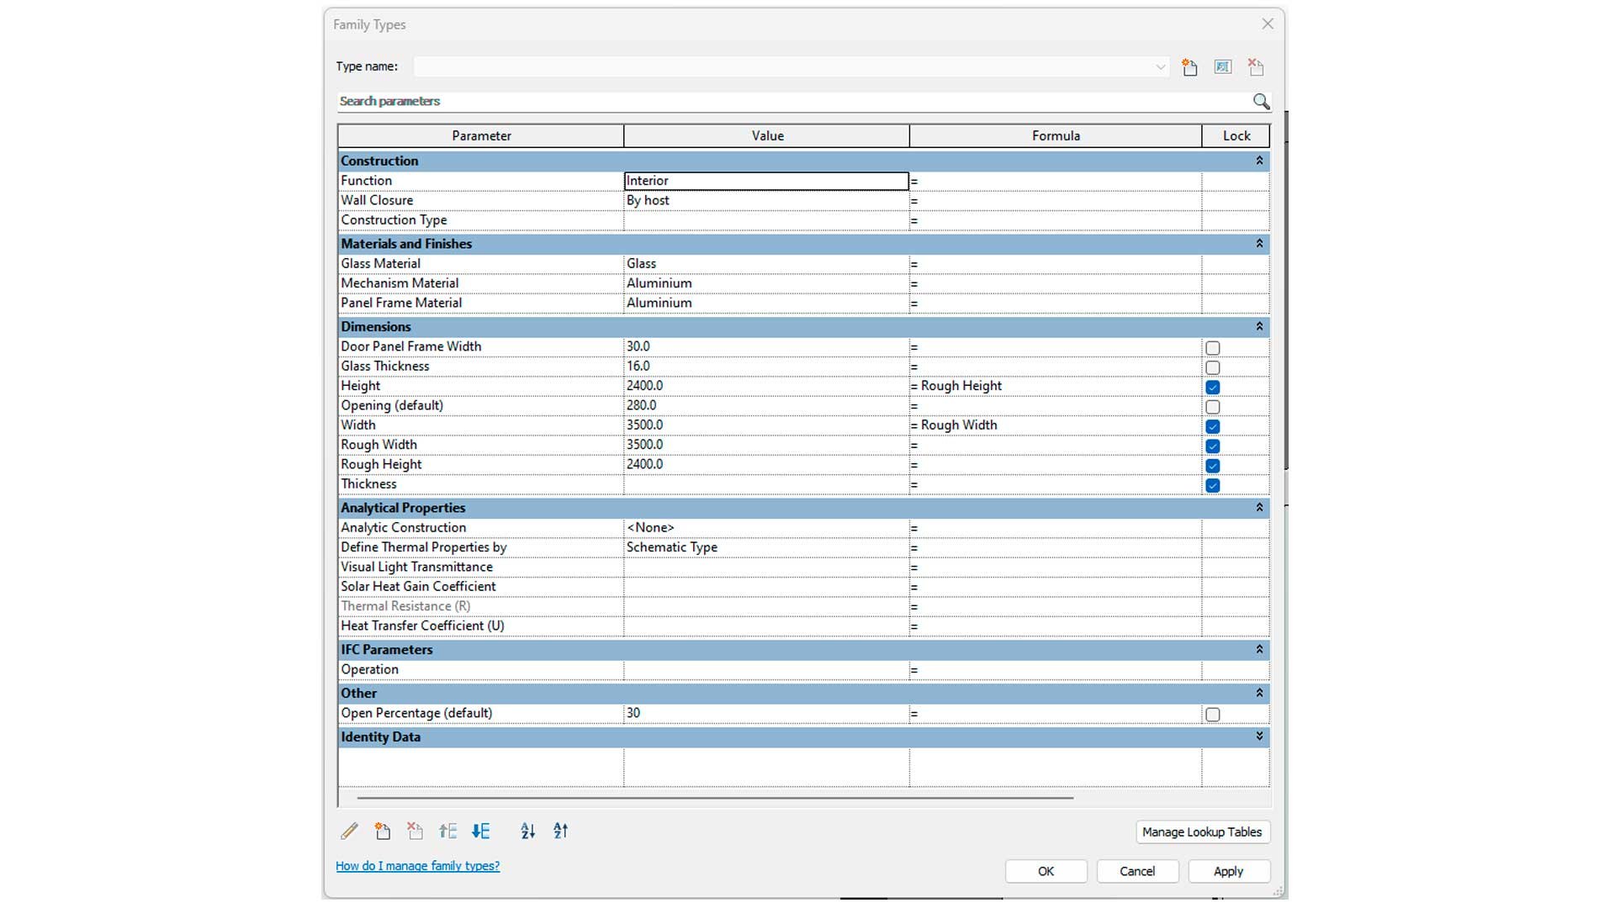
Task: Click the Edit Parameter pencil icon
Action: (349, 831)
